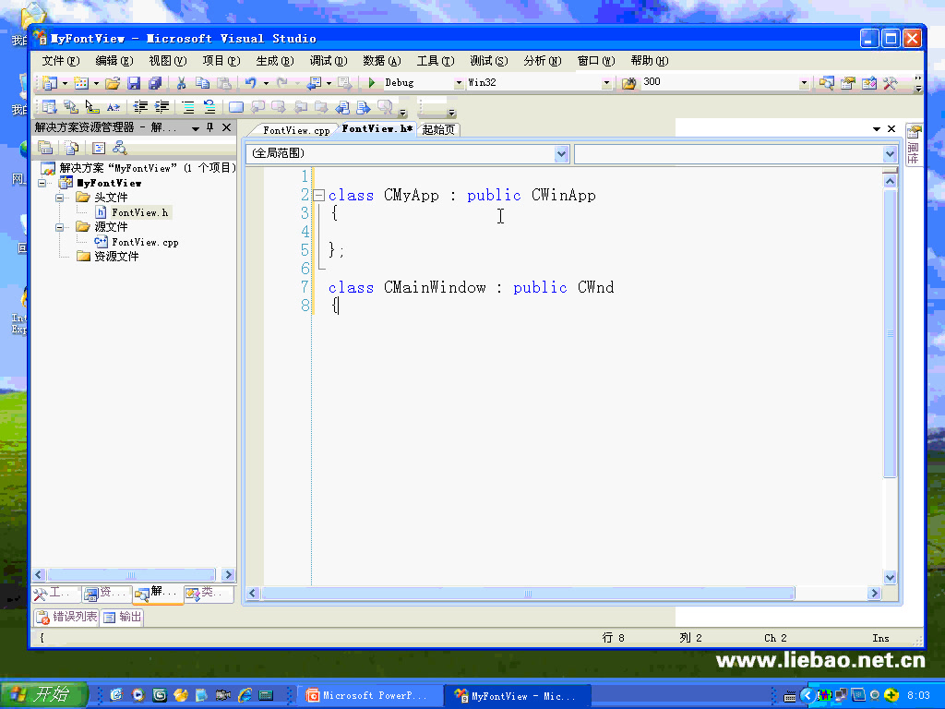The height and width of the screenshot is (709, 945).
Task: Click the New Project icon
Action: (x=50, y=83)
